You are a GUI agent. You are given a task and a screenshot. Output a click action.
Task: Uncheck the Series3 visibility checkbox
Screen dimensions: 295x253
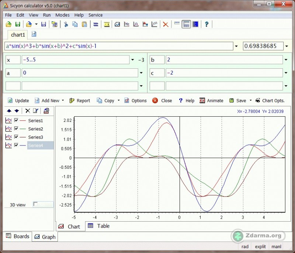[x=16, y=137]
